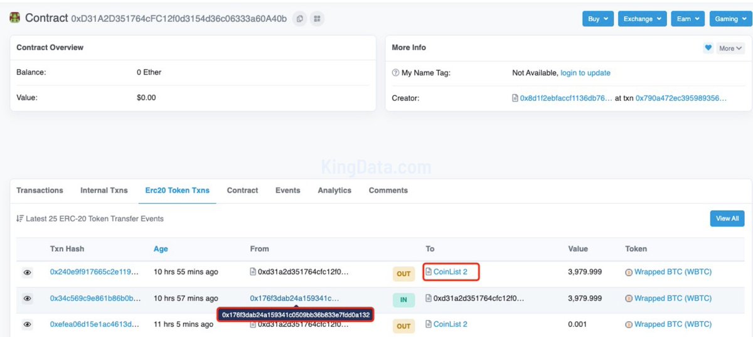Open CoinList 2 link in first row

tap(451, 272)
